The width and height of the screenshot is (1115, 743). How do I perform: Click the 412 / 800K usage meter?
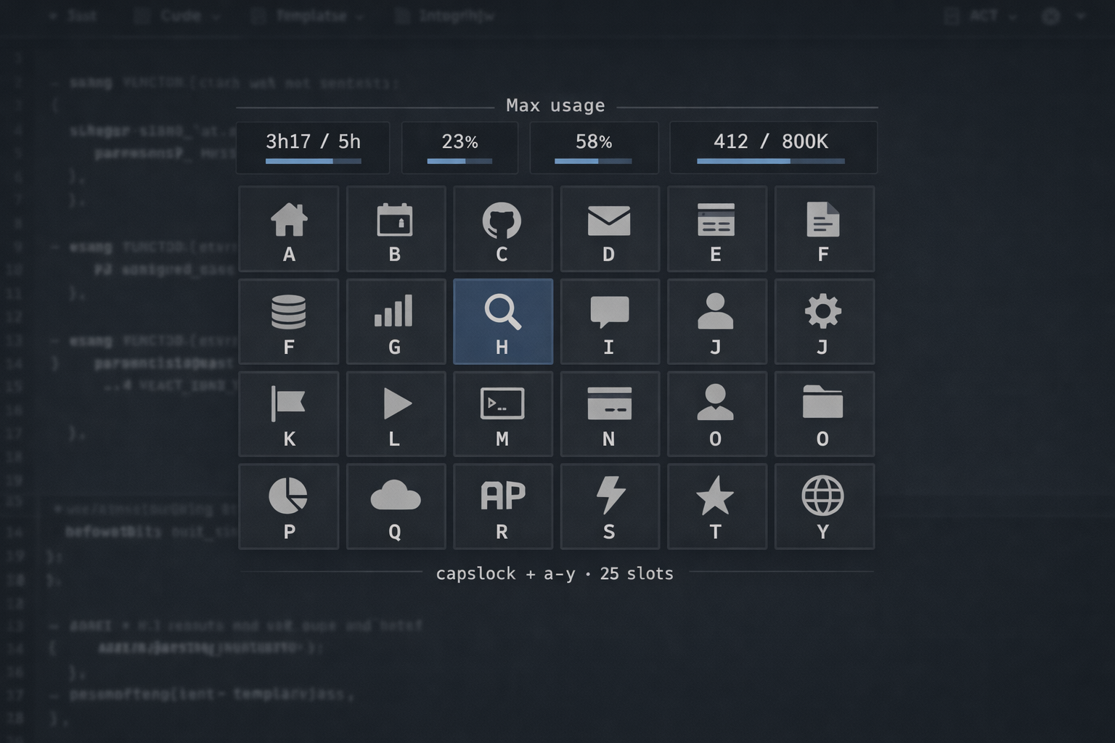pos(772,148)
